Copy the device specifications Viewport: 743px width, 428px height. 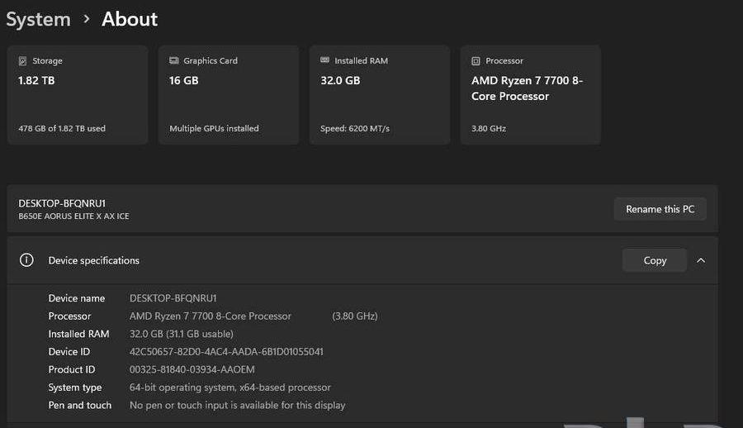pyautogui.click(x=655, y=260)
